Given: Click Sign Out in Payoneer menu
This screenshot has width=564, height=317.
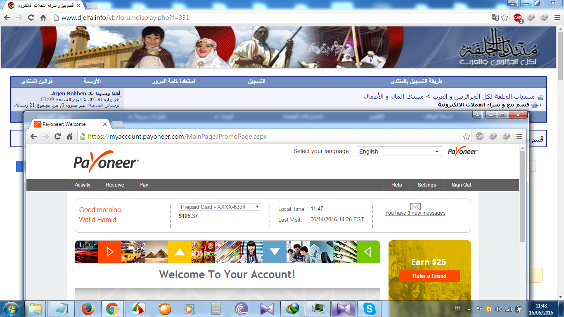Looking at the screenshot, I should pyautogui.click(x=462, y=185).
